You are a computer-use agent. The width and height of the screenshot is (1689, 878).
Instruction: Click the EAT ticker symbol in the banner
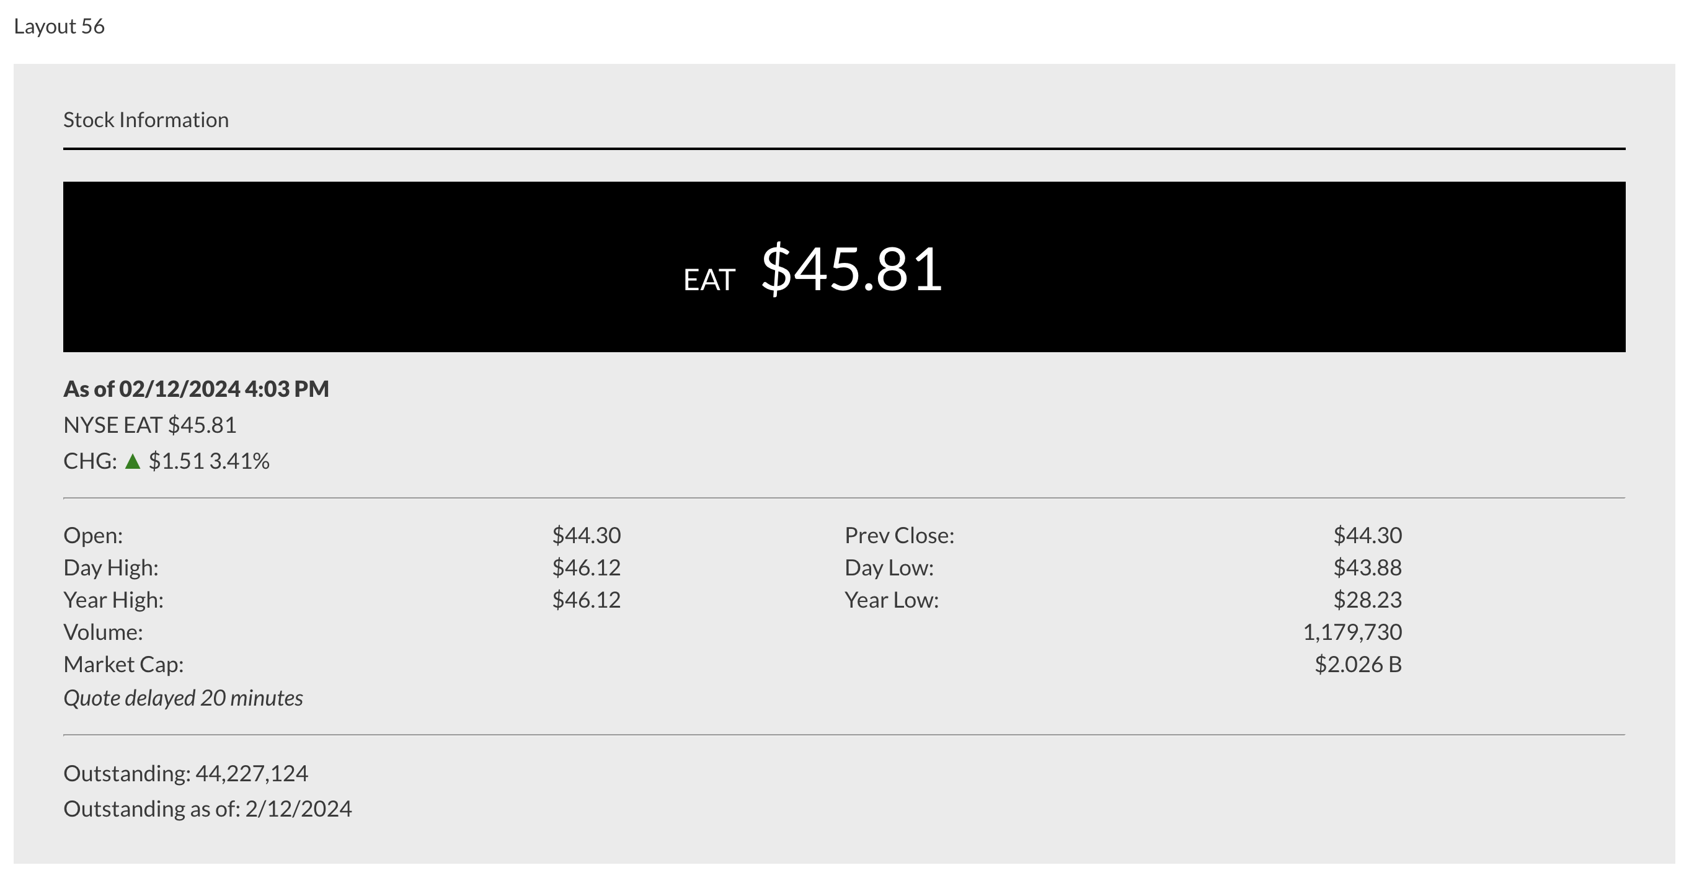click(709, 280)
